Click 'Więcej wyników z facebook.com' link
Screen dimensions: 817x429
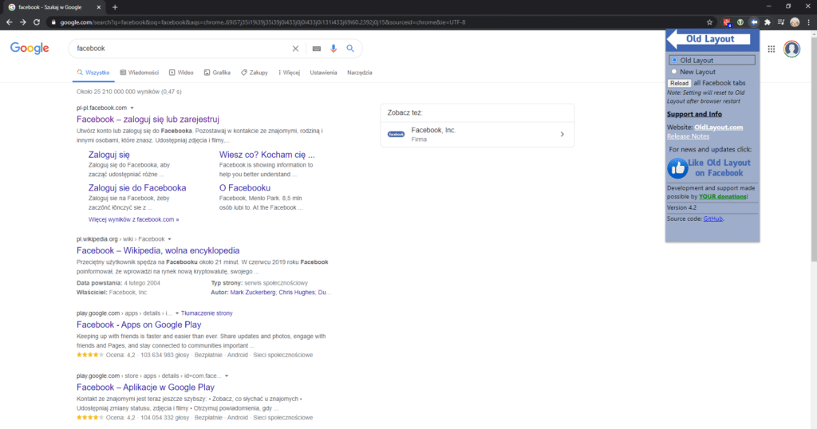point(133,220)
